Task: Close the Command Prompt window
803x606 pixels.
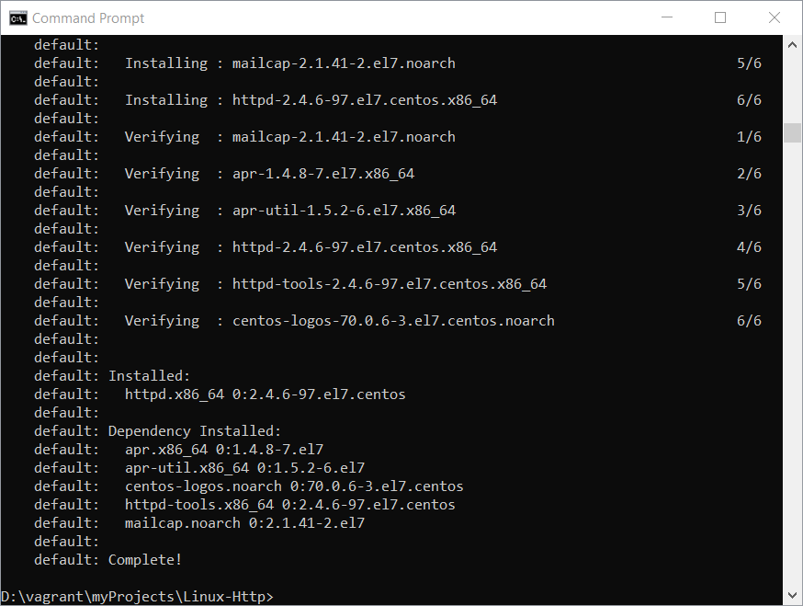Action: [x=775, y=17]
